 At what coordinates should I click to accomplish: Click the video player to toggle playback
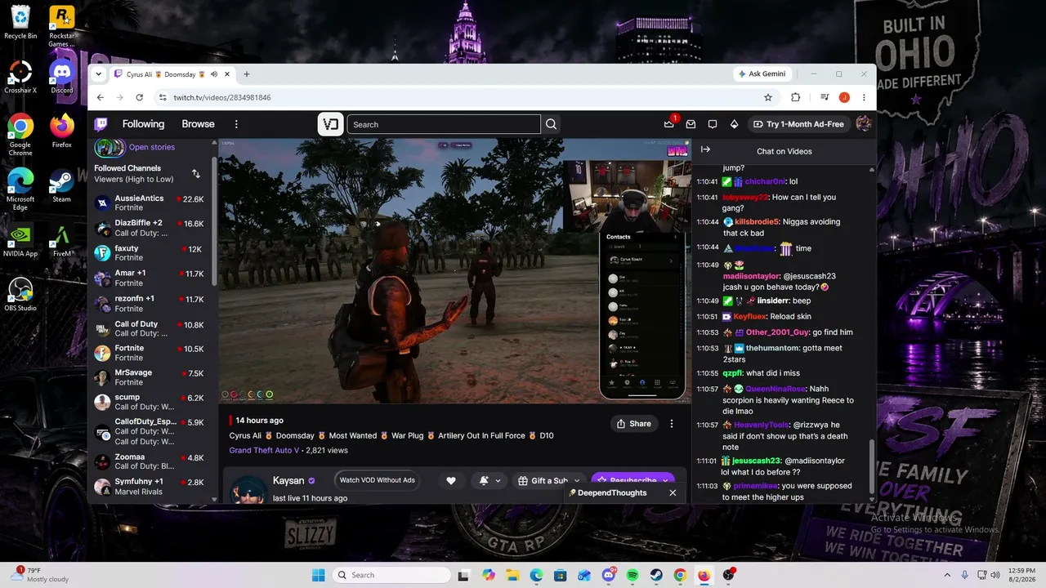[x=455, y=270]
